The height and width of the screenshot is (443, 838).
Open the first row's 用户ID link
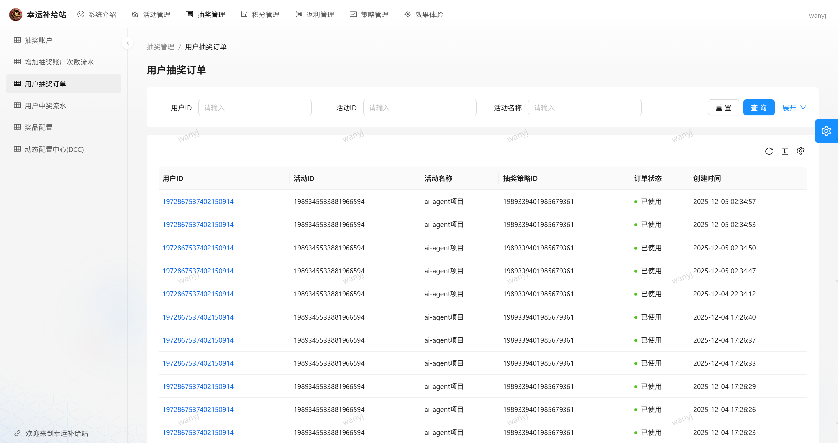click(198, 201)
